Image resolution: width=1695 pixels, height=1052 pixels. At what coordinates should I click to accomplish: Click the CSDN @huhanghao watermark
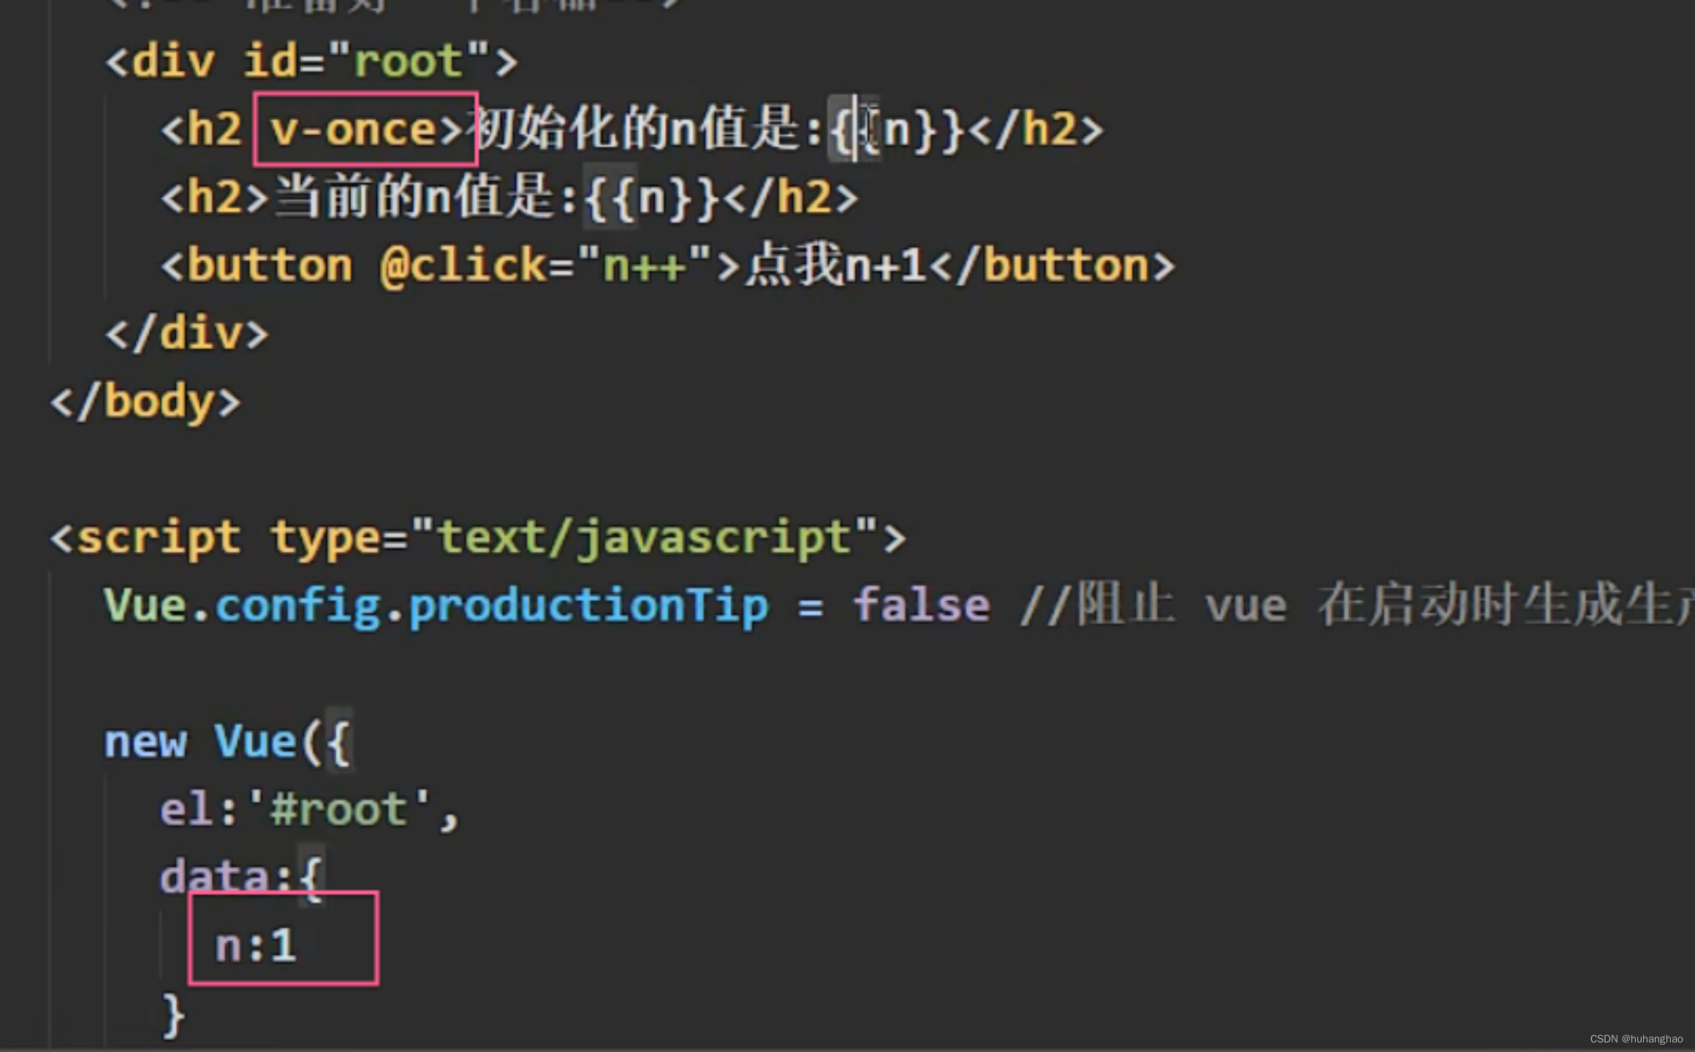coord(1636,1039)
